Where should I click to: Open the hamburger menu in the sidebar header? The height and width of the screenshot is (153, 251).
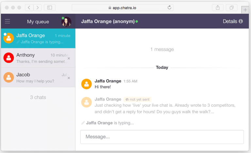[x=8, y=21]
